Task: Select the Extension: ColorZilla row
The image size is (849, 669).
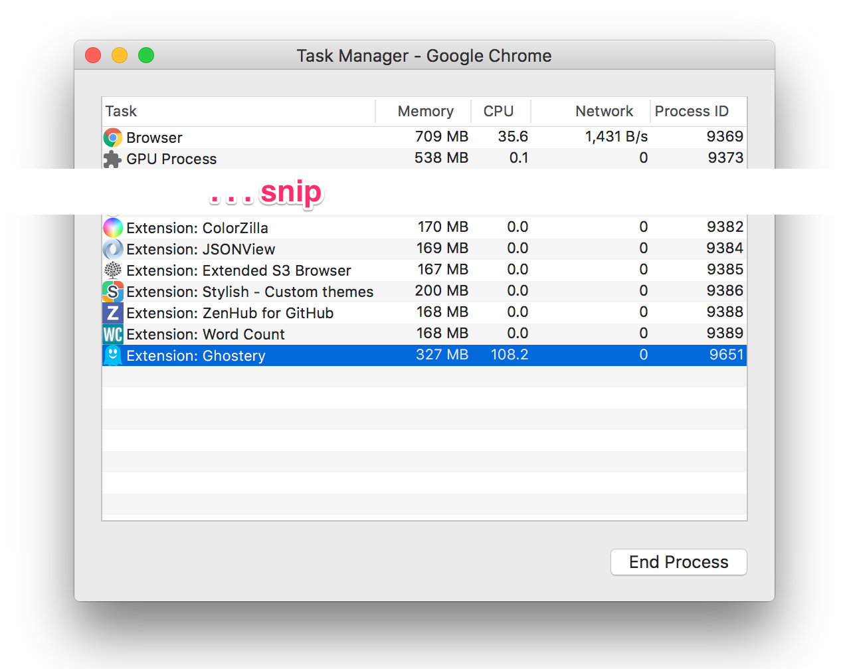Action: (x=424, y=228)
